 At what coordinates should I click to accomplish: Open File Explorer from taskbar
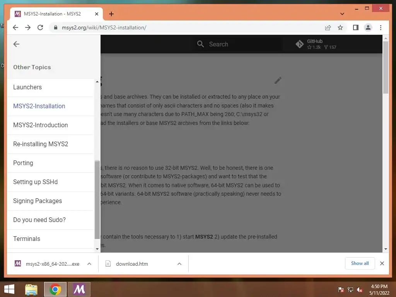click(x=31, y=289)
